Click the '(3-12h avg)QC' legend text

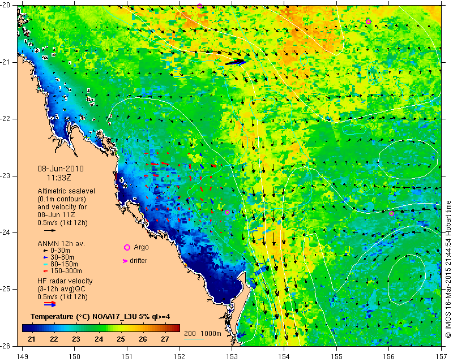[x=61, y=289]
